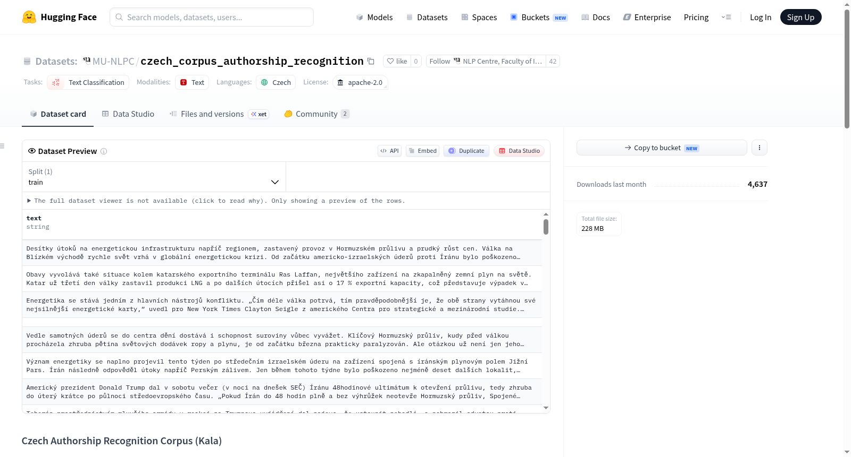
Task: Open the Data Studio tab
Action: [128, 114]
